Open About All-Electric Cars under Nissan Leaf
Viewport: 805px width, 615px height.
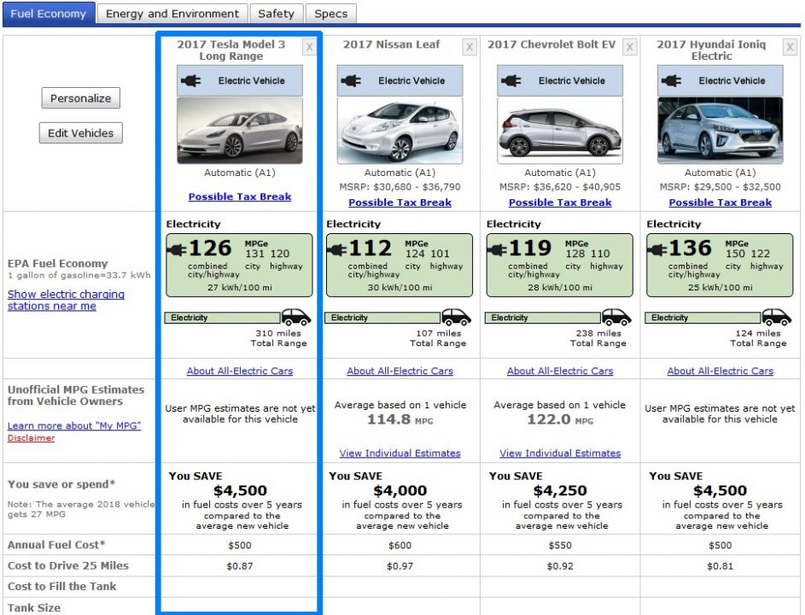click(x=400, y=371)
